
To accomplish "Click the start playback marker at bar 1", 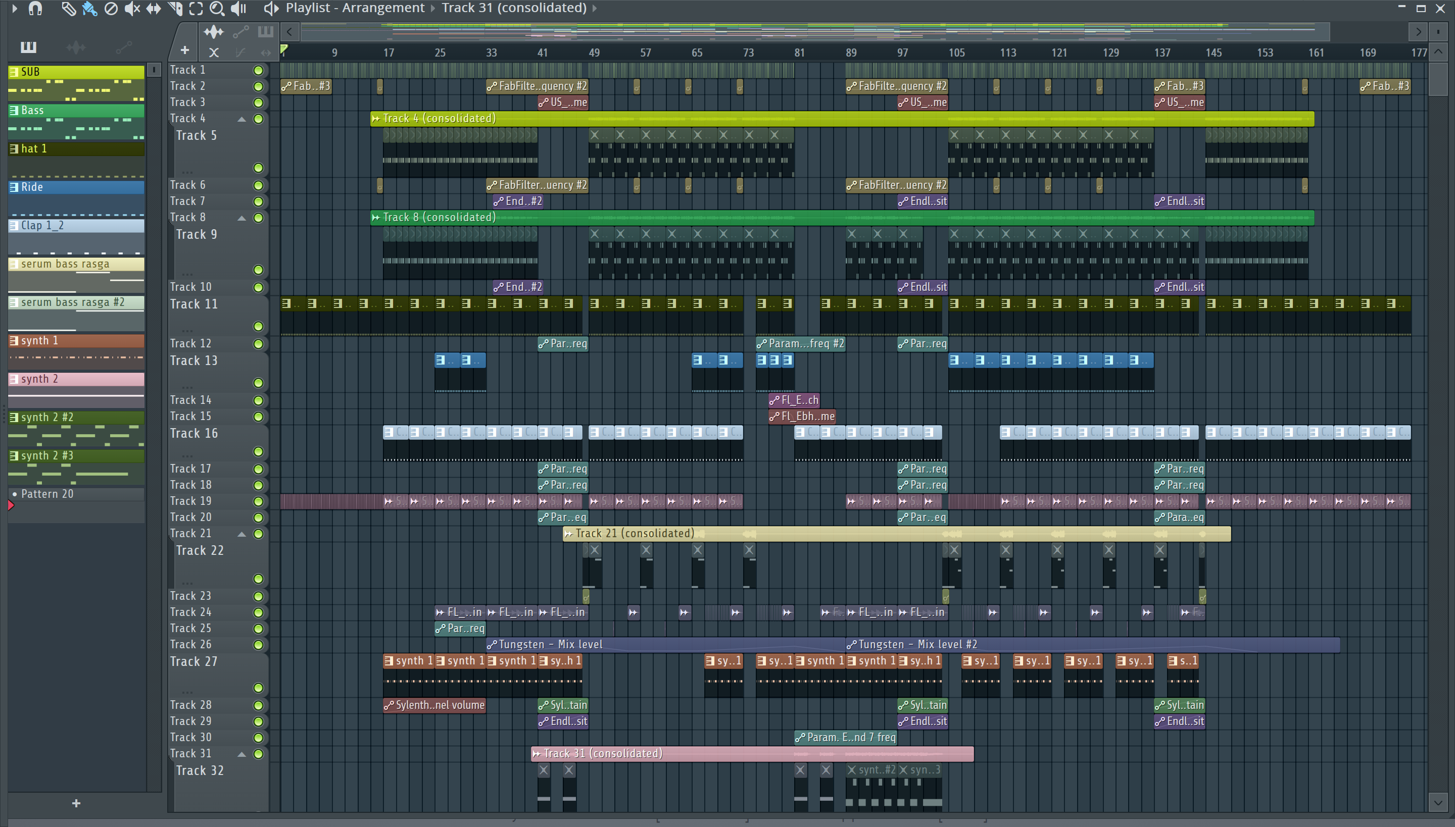I will pyautogui.click(x=284, y=50).
